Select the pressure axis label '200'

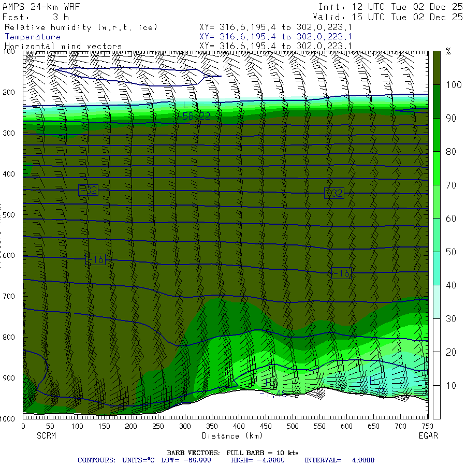click(9, 93)
